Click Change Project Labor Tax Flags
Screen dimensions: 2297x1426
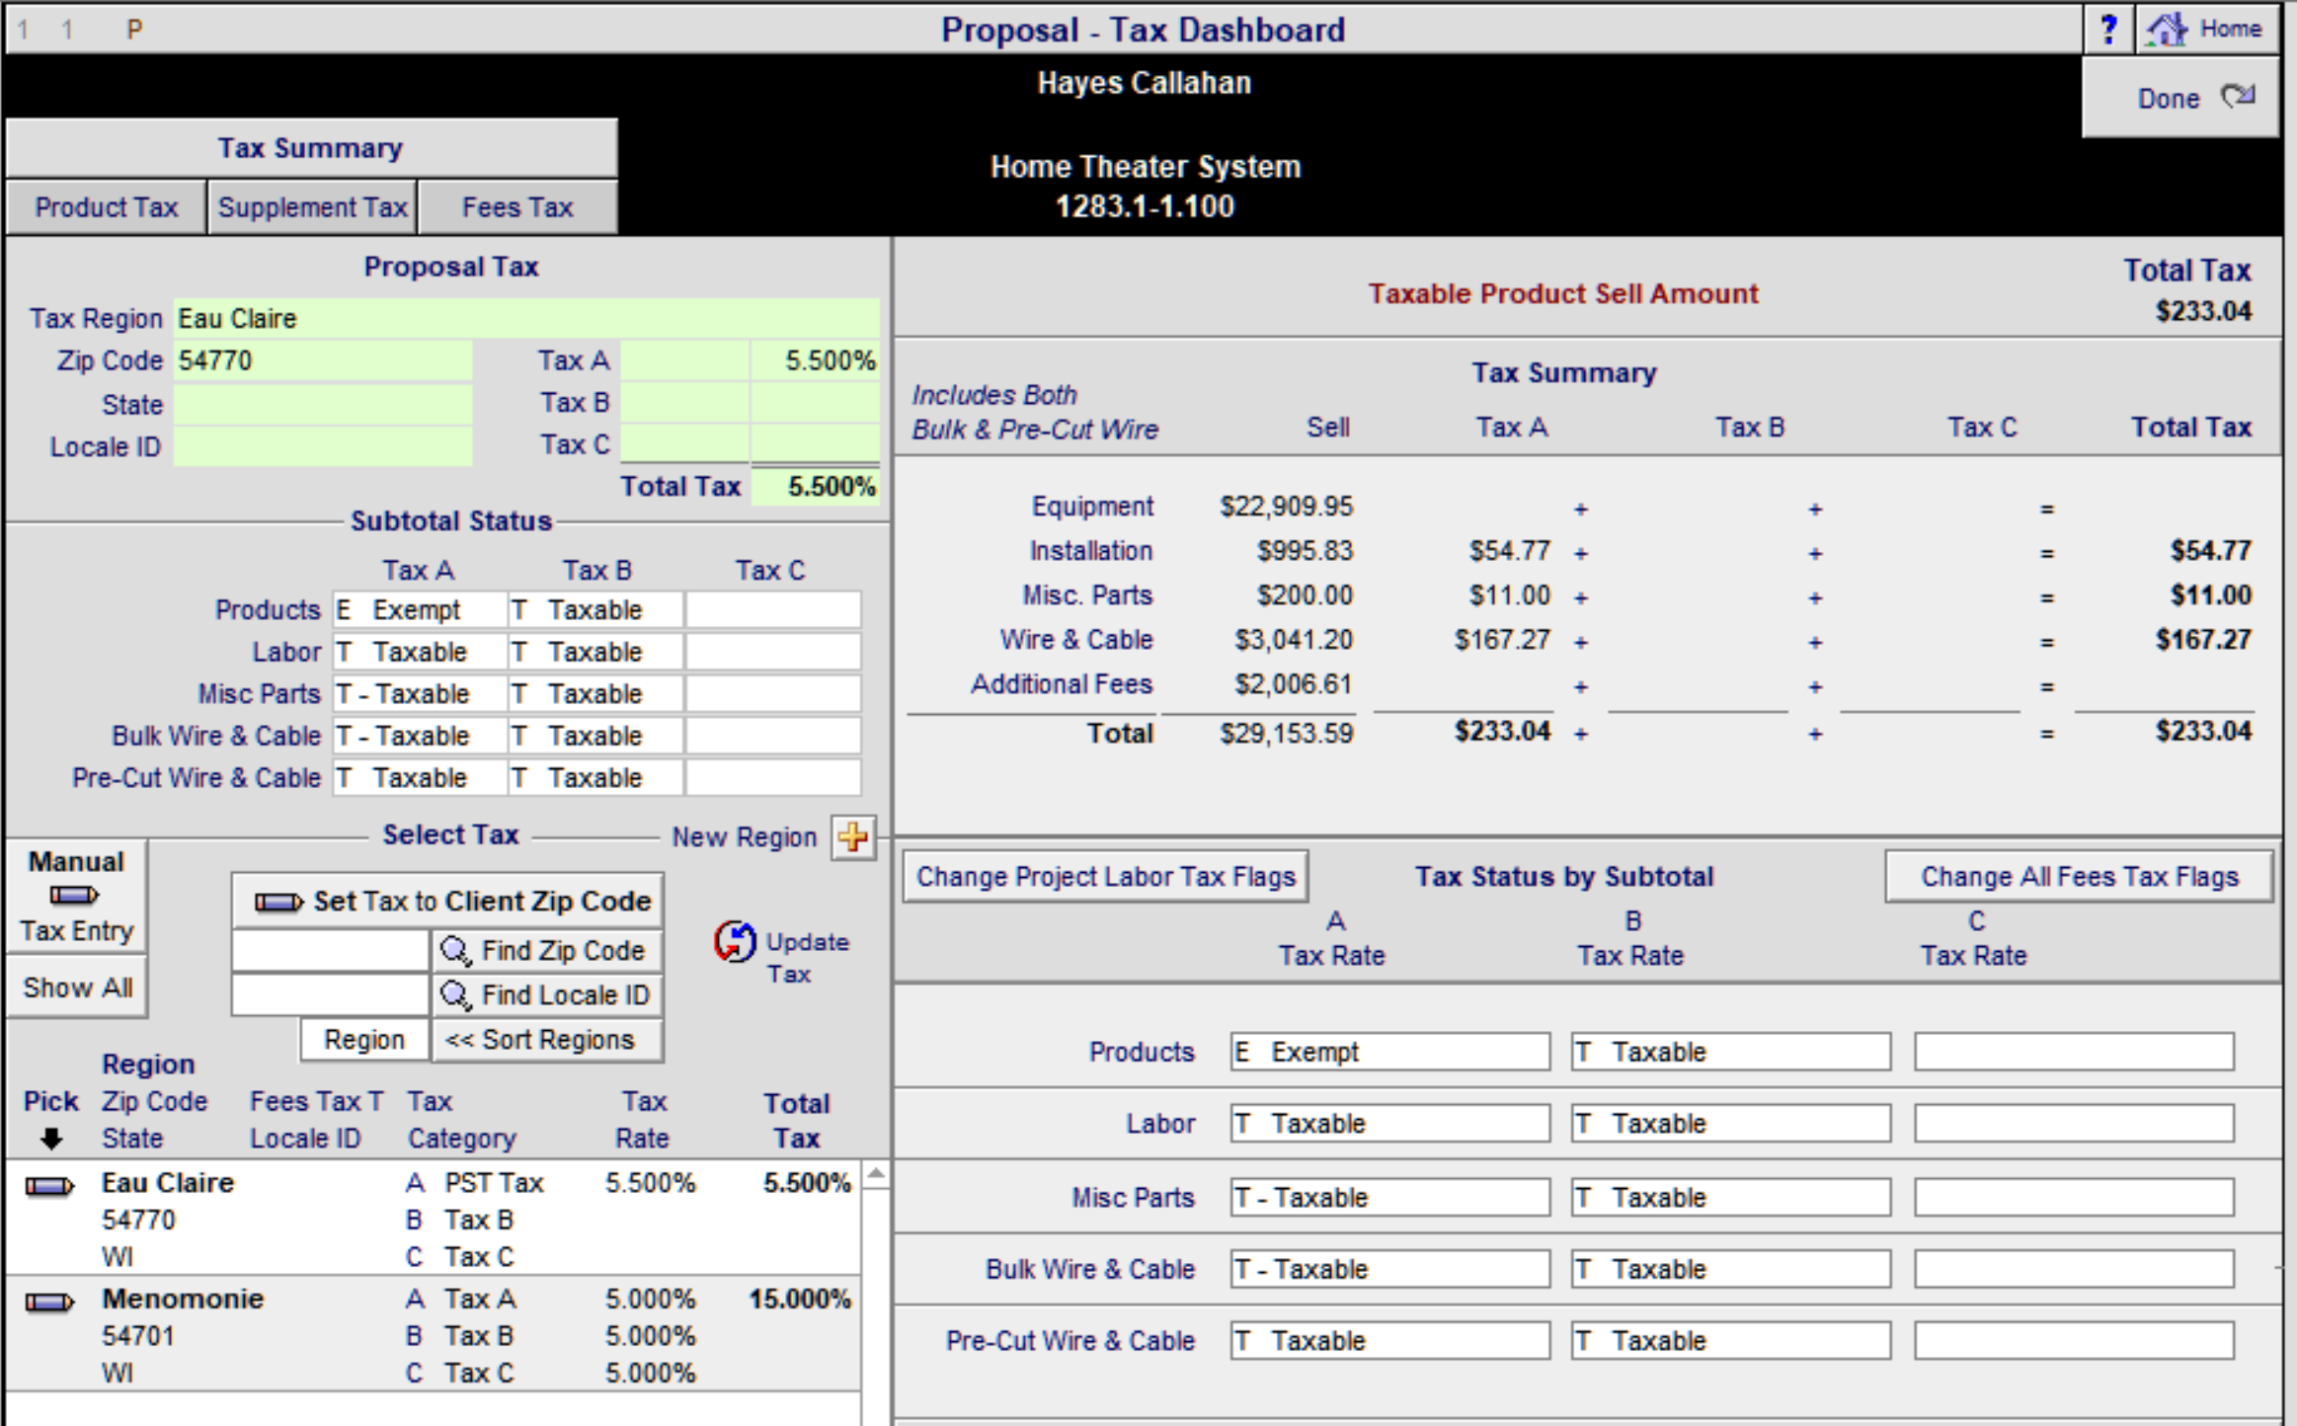pyautogui.click(x=1105, y=877)
